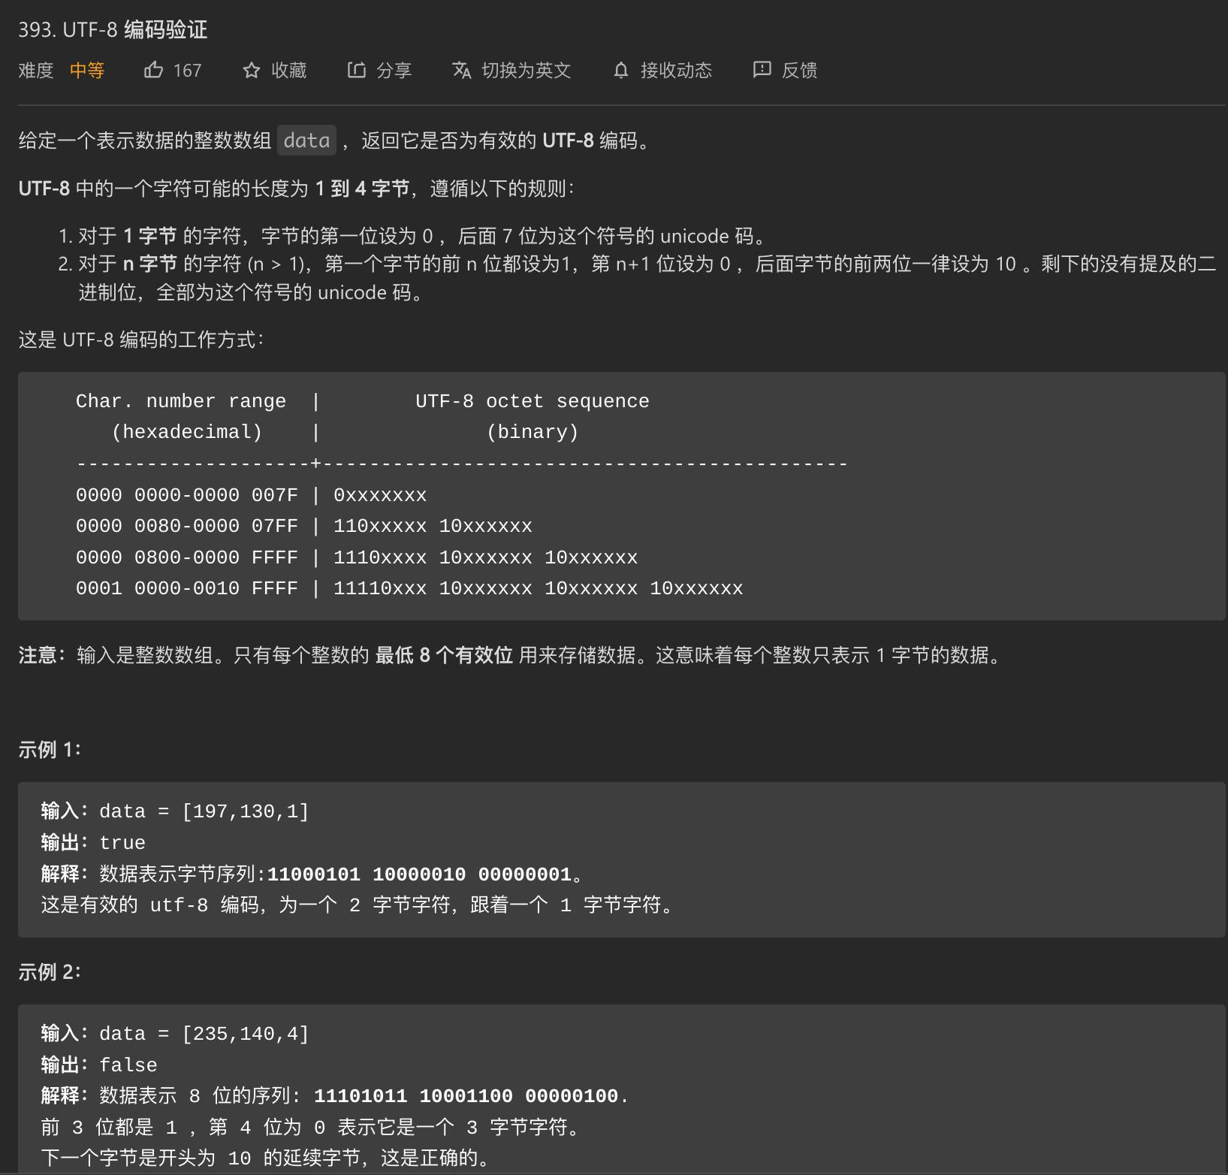Screen dimensions: 1228x1175
Task: Click the binary sequence 11101011 10001100 00000100
Action: tap(466, 1096)
